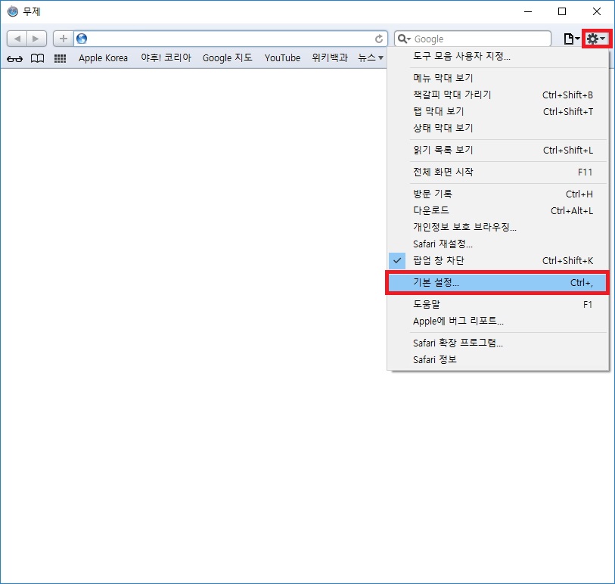Select 읽기 목록 보기 menu item

(498, 150)
